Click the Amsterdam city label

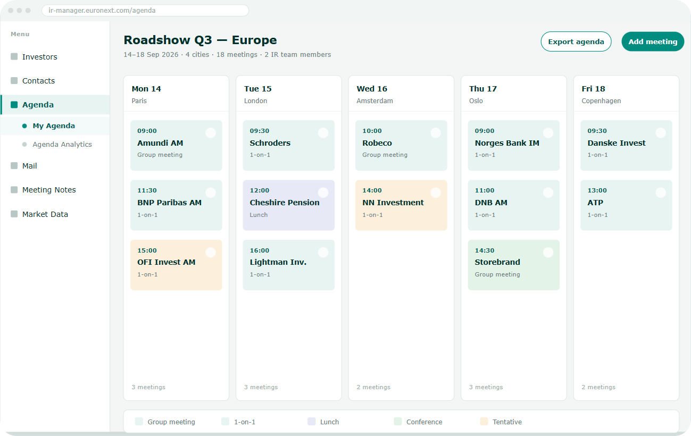375,101
